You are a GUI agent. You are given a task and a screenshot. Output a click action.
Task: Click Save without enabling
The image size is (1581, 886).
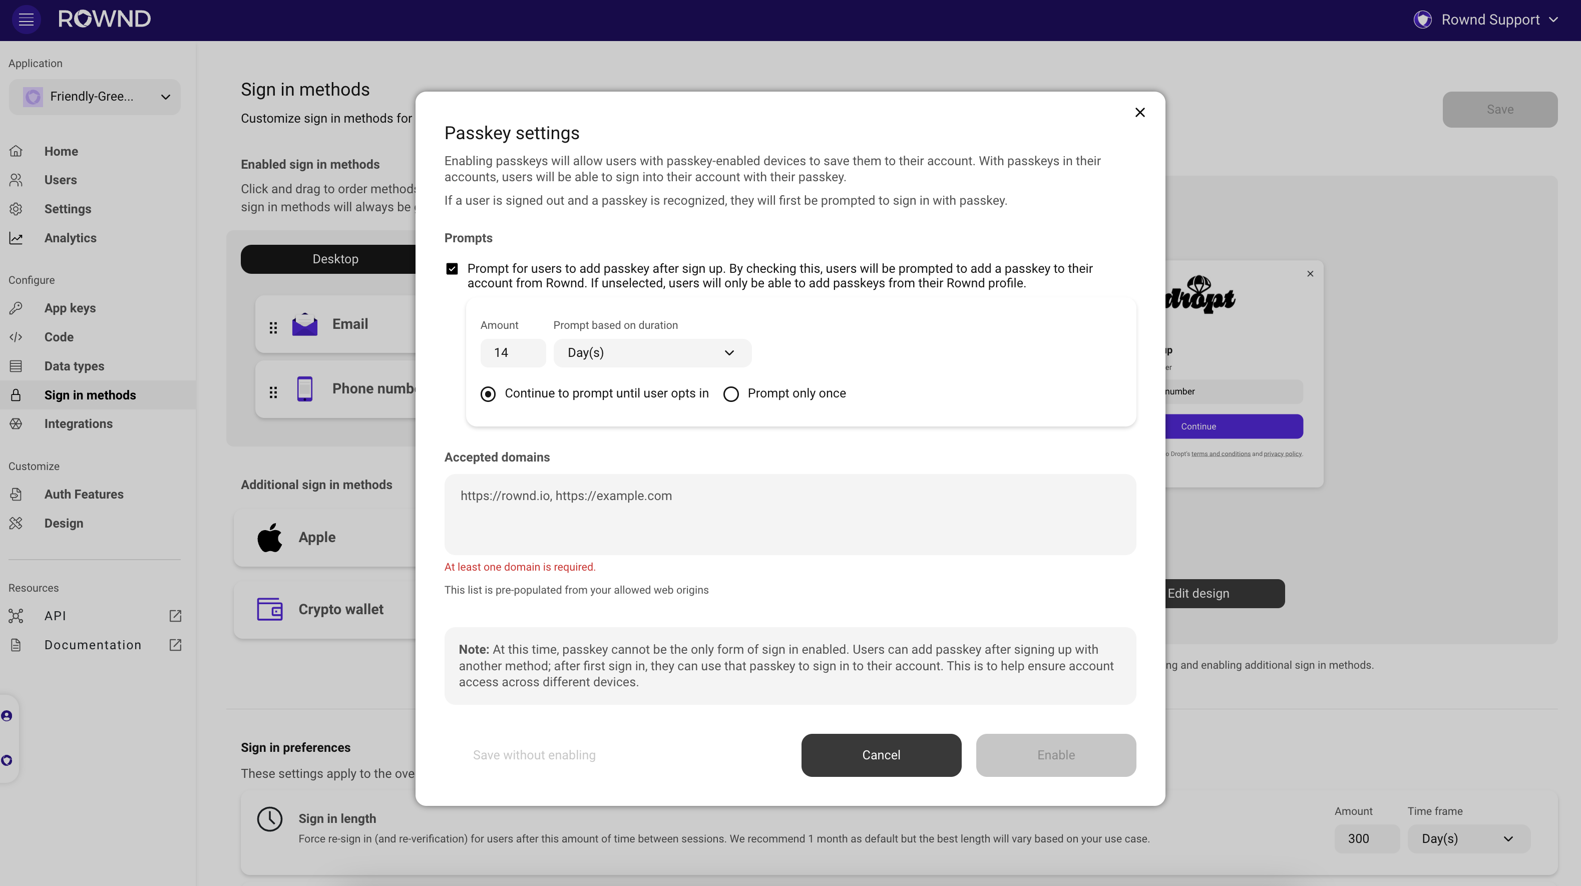[534, 755]
